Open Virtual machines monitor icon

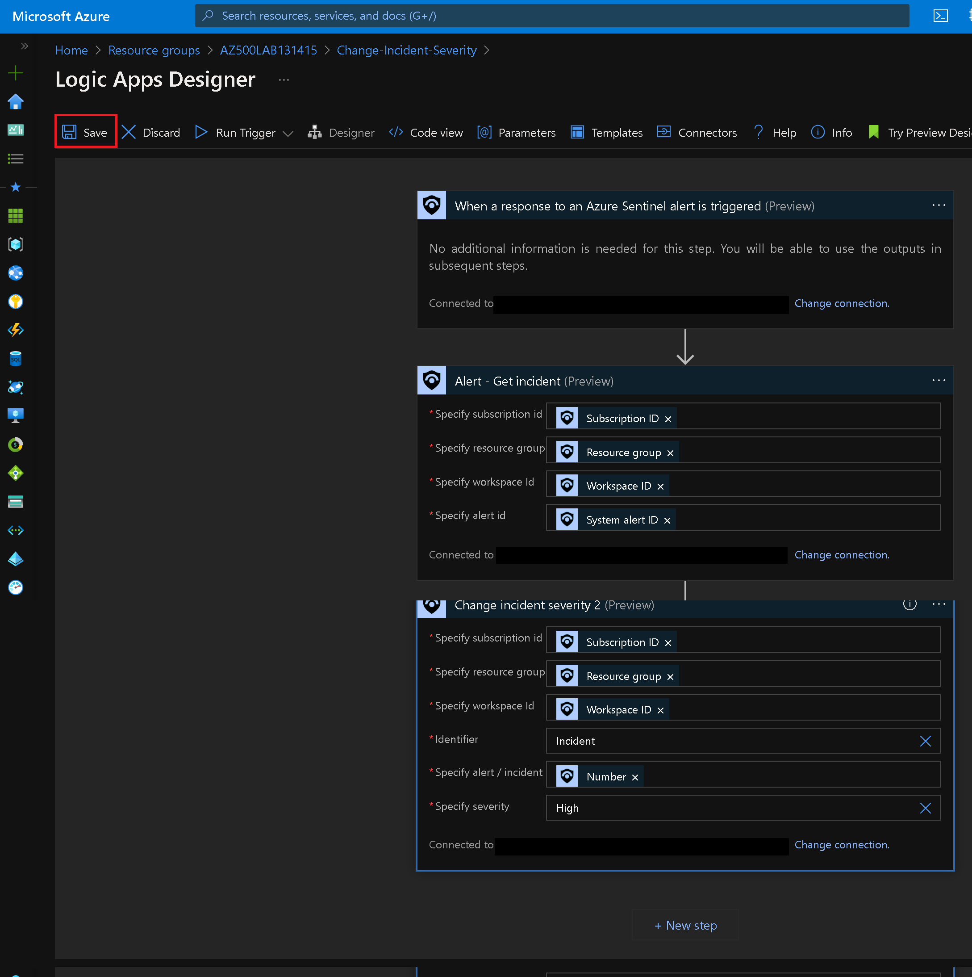click(x=16, y=415)
